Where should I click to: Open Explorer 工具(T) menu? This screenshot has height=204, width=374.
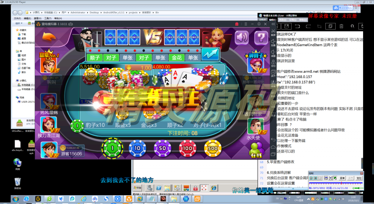[x=48, y=18]
